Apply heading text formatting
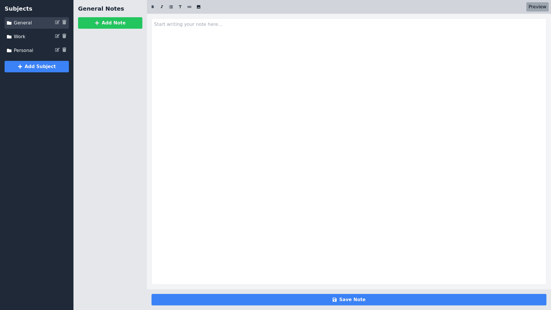 (x=180, y=7)
